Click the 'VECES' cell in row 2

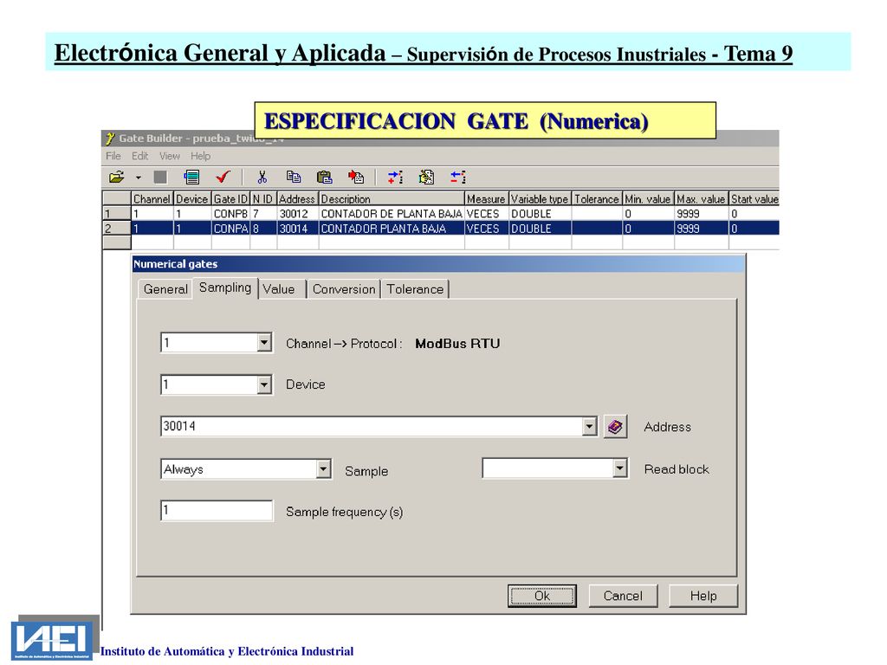click(x=486, y=229)
